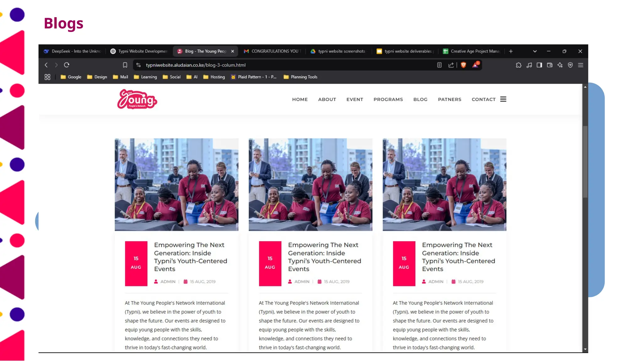Click the third post's Empowering title
The width and height of the screenshot is (643, 361).
pos(458,257)
